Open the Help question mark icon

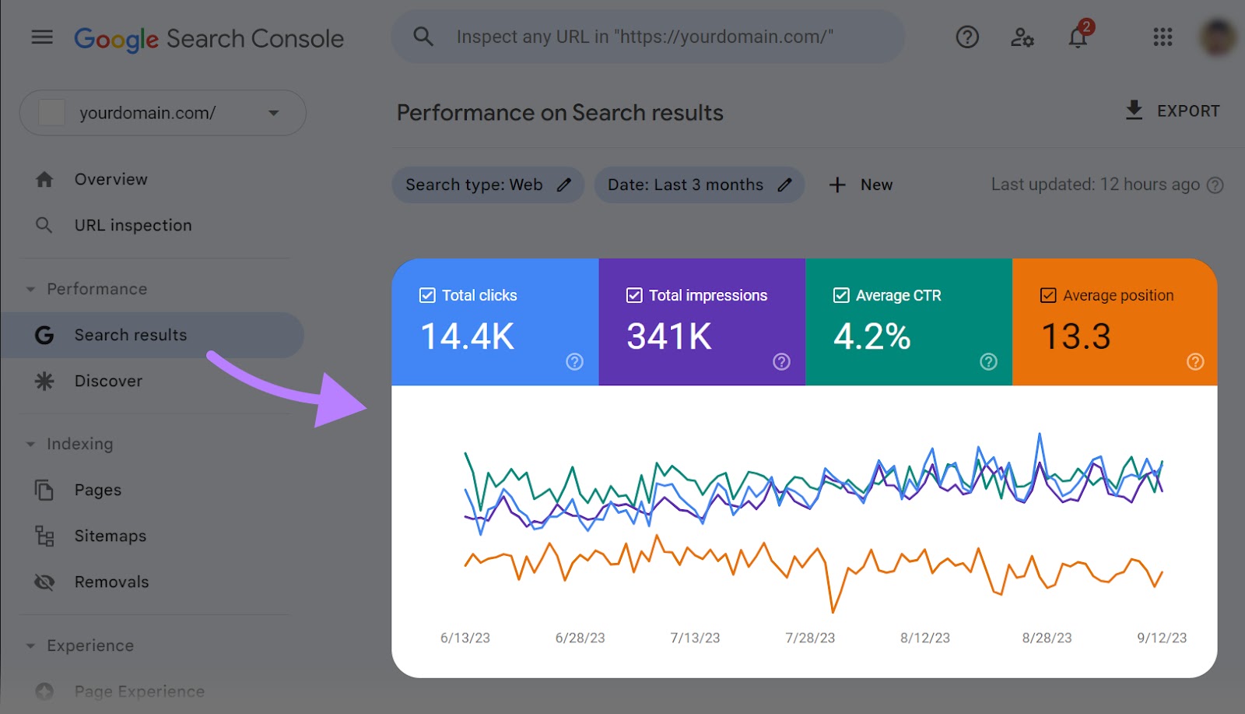(967, 37)
